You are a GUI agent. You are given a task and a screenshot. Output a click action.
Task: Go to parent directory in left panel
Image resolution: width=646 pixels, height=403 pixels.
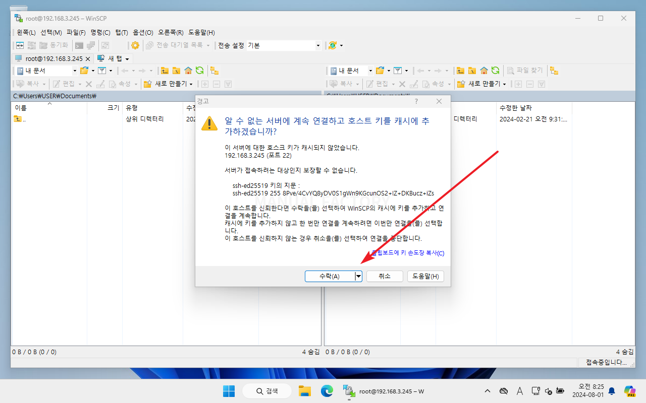coord(164,71)
